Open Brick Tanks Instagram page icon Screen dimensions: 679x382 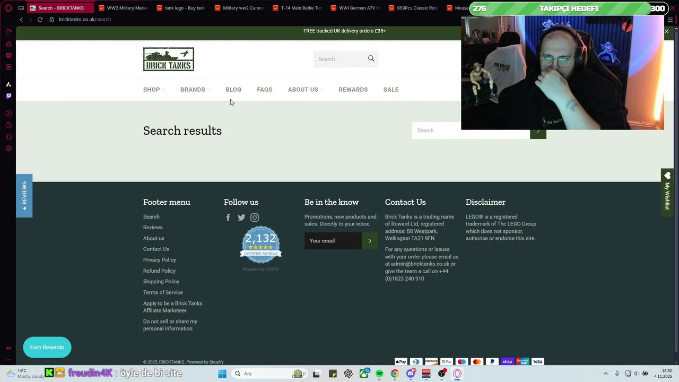[x=255, y=218]
